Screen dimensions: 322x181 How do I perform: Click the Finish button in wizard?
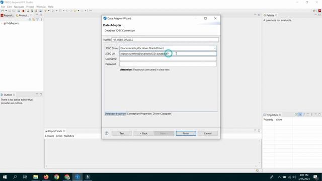tap(186, 133)
